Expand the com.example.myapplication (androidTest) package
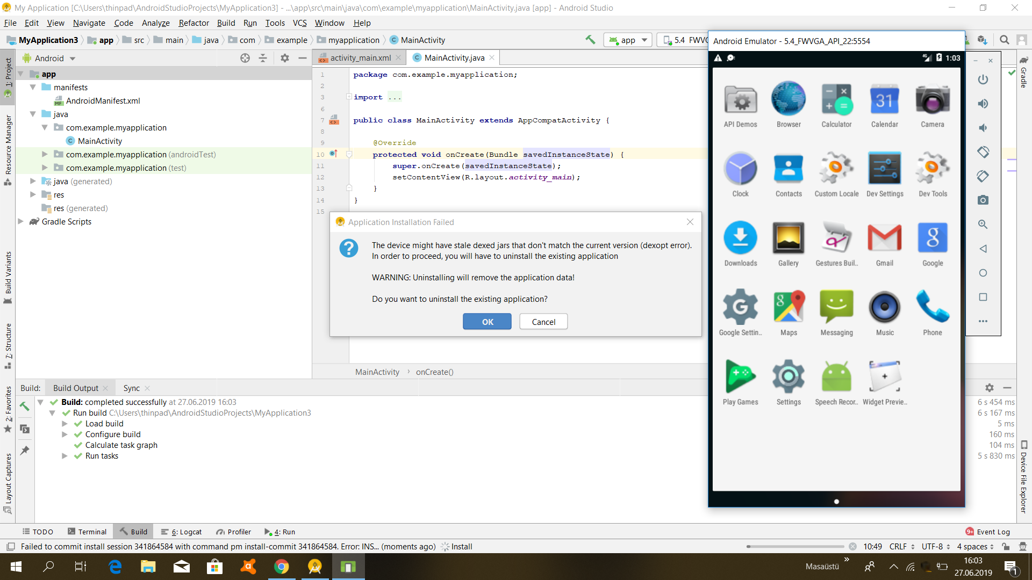The width and height of the screenshot is (1032, 580). (45, 154)
